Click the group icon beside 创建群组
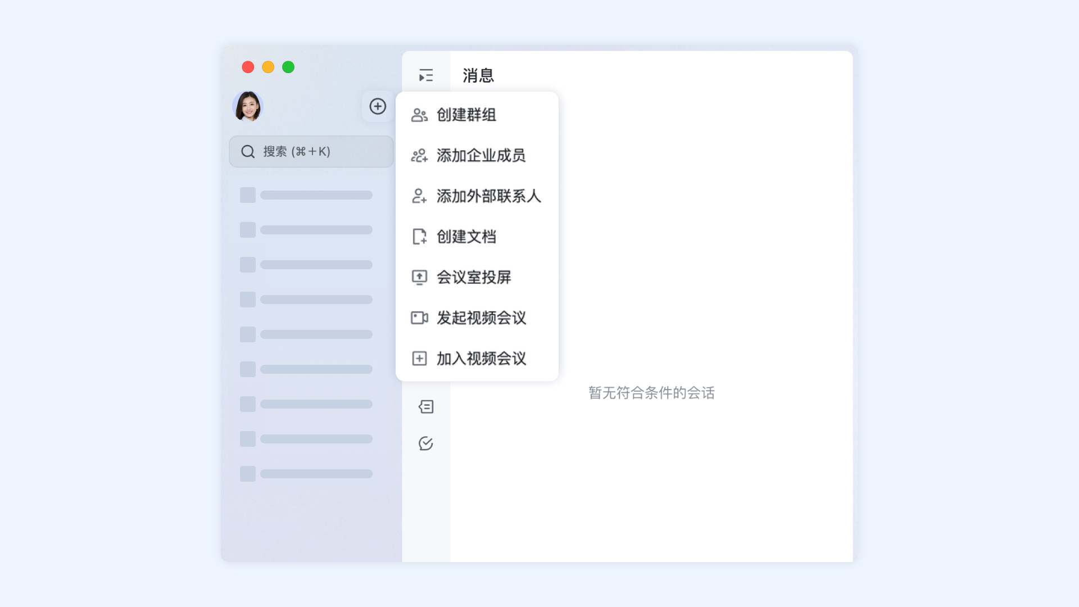 419,115
